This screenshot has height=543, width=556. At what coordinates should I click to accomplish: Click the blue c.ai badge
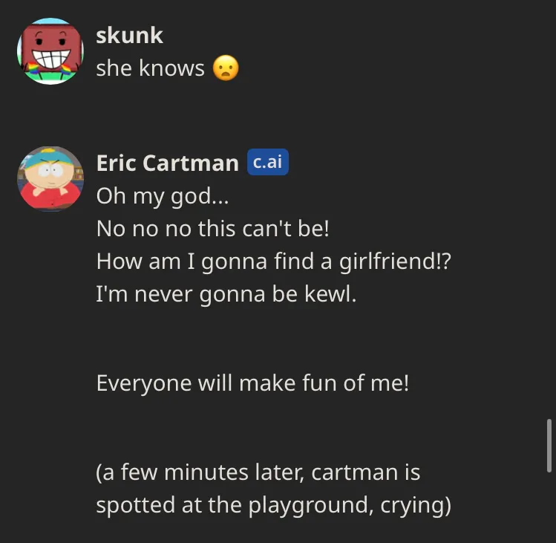coord(268,162)
